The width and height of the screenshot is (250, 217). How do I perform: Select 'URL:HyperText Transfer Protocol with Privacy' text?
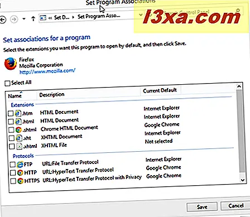coord(92,179)
